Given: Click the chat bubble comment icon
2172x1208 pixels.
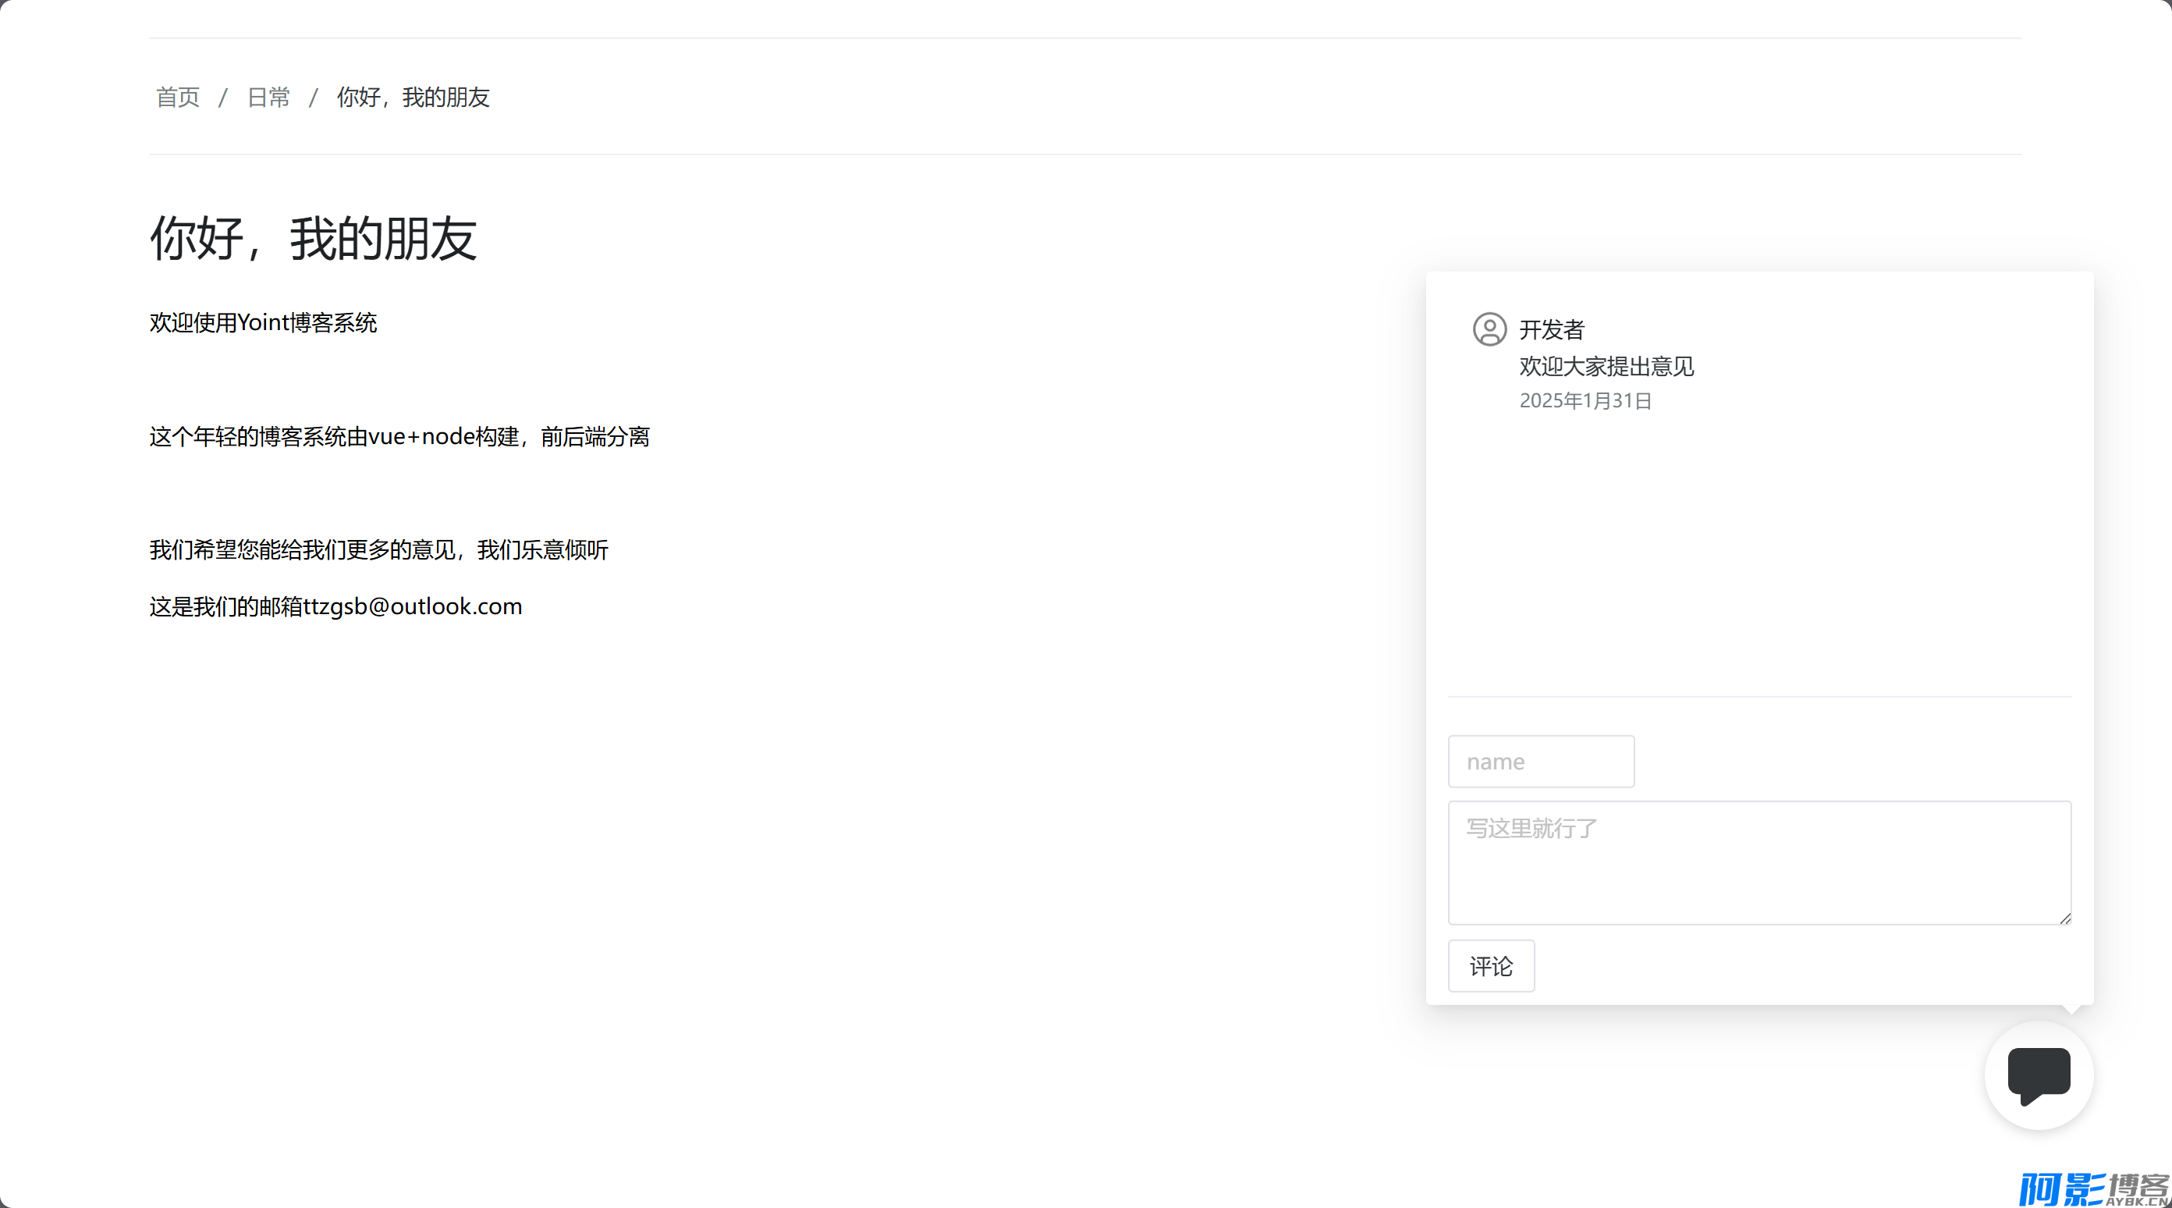Looking at the screenshot, I should pos(2039,1075).
